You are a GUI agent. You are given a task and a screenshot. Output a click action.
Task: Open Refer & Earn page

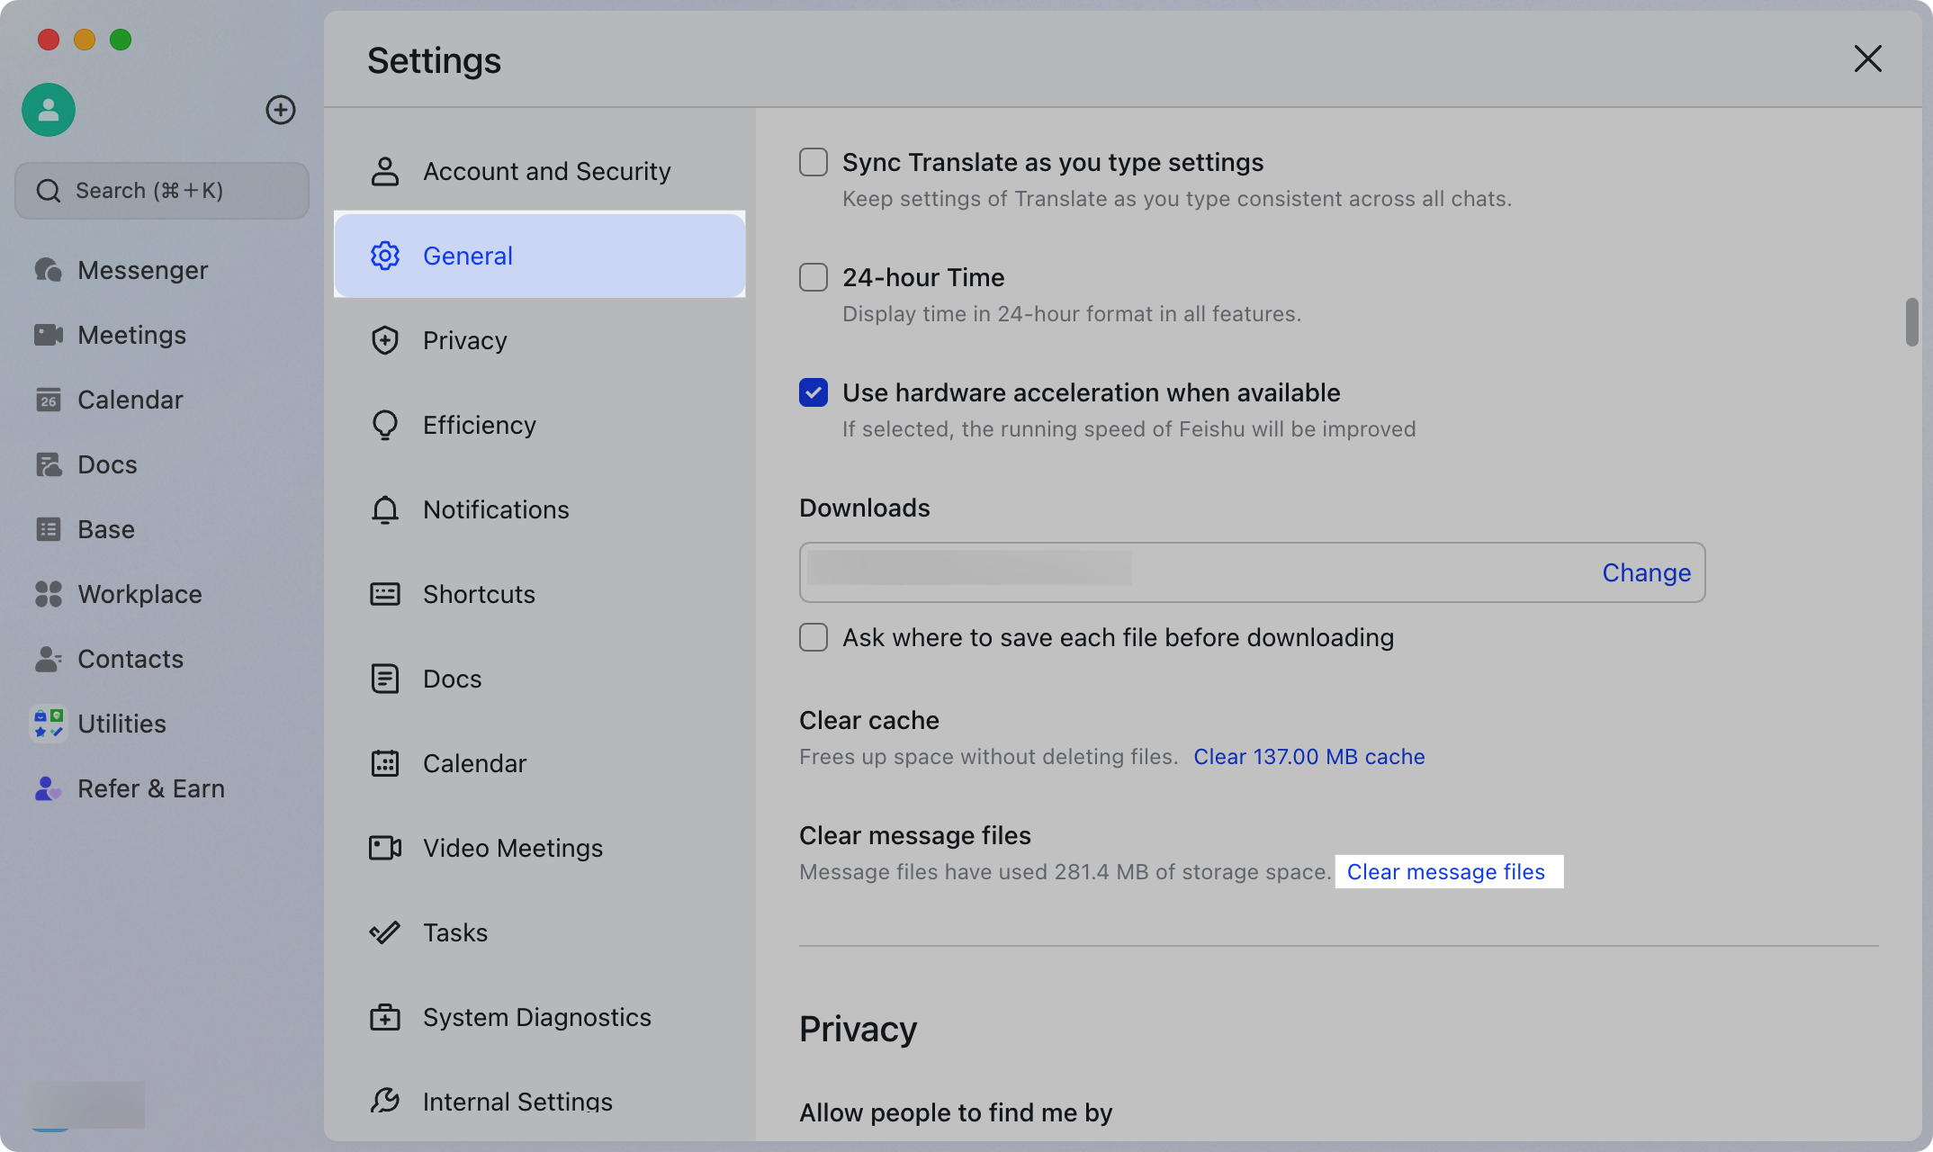pos(150,788)
